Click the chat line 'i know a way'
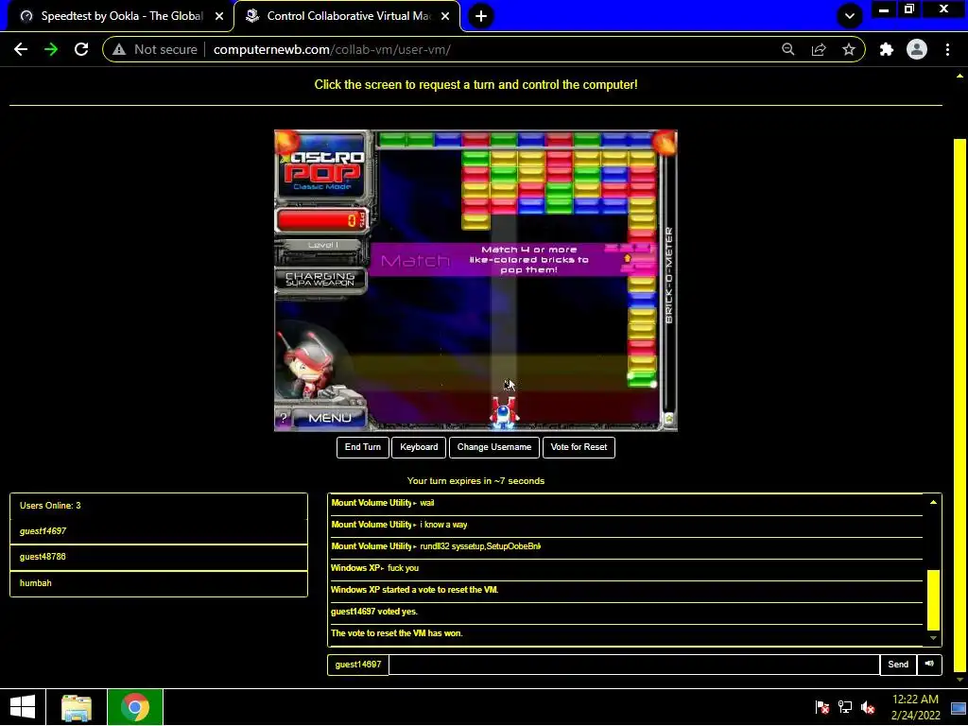Image resolution: width=968 pixels, height=726 pixels. tap(443, 525)
